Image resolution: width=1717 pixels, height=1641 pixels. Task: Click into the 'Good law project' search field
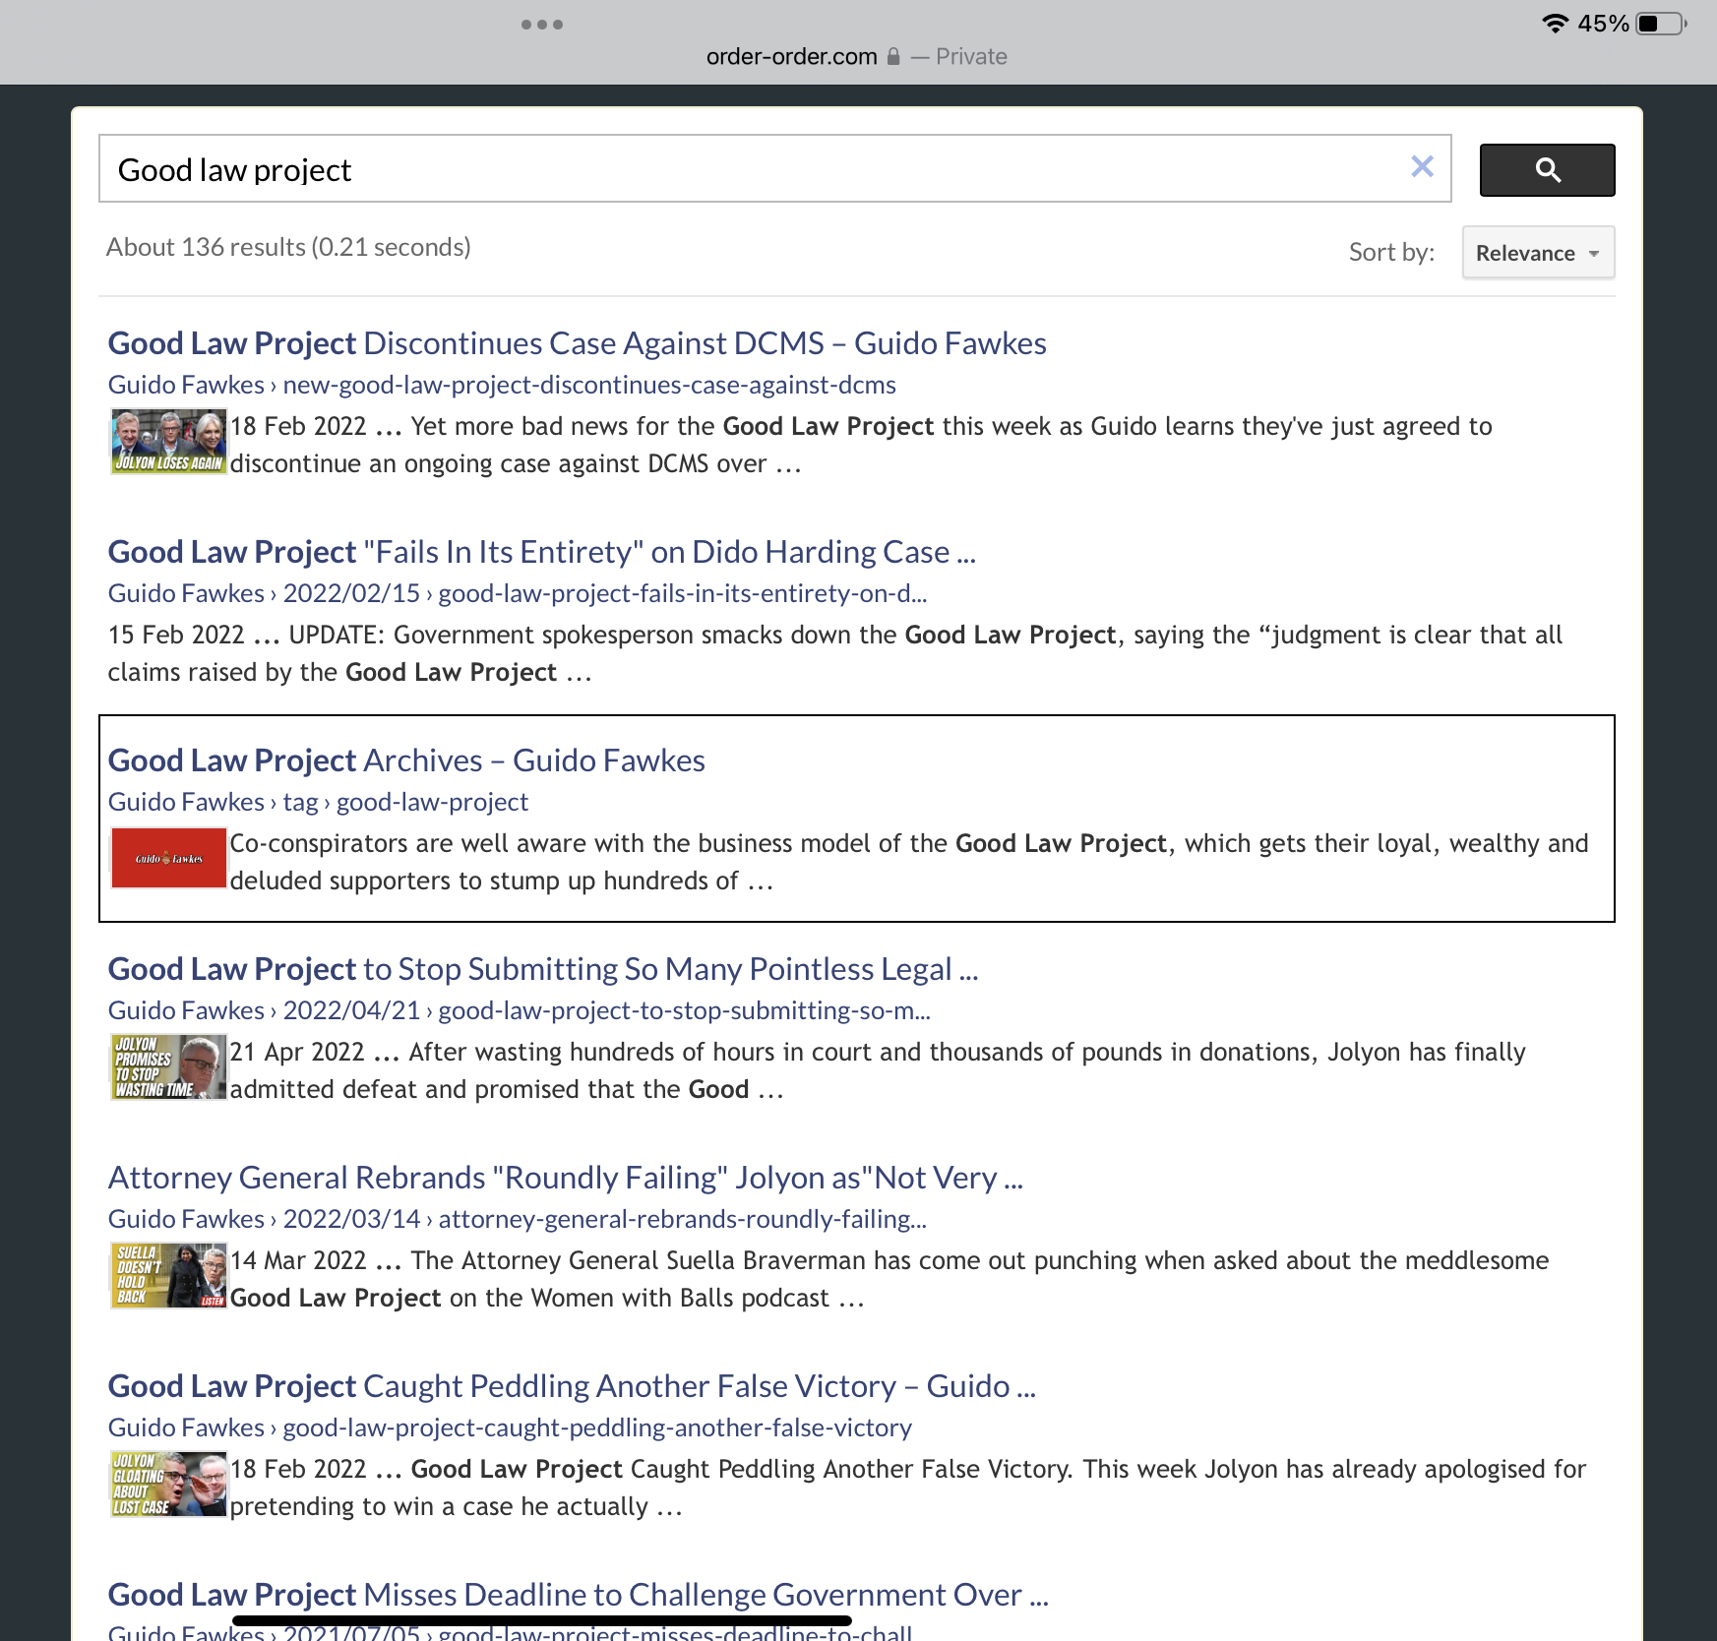tap(748, 169)
